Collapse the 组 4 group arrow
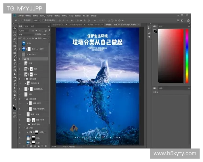This screenshot has height=162, width=203. click(x=23, y=59)
